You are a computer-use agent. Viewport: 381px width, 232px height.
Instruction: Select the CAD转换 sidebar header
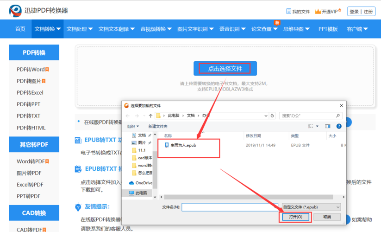tap(34, 213)
